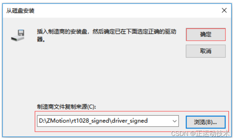The height and width of the screenshot is (140, 235).
Task: Open file browser with 浏览(B)... button
Action: [x=206, y=122]
